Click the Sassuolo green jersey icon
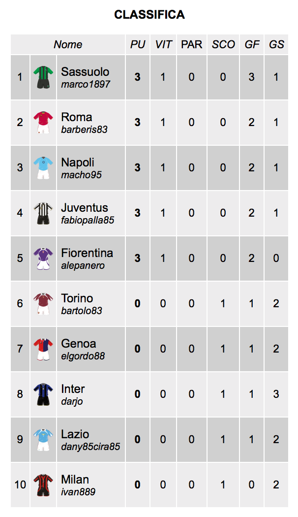Screen dimensions: 298x517 click(43, 77)
